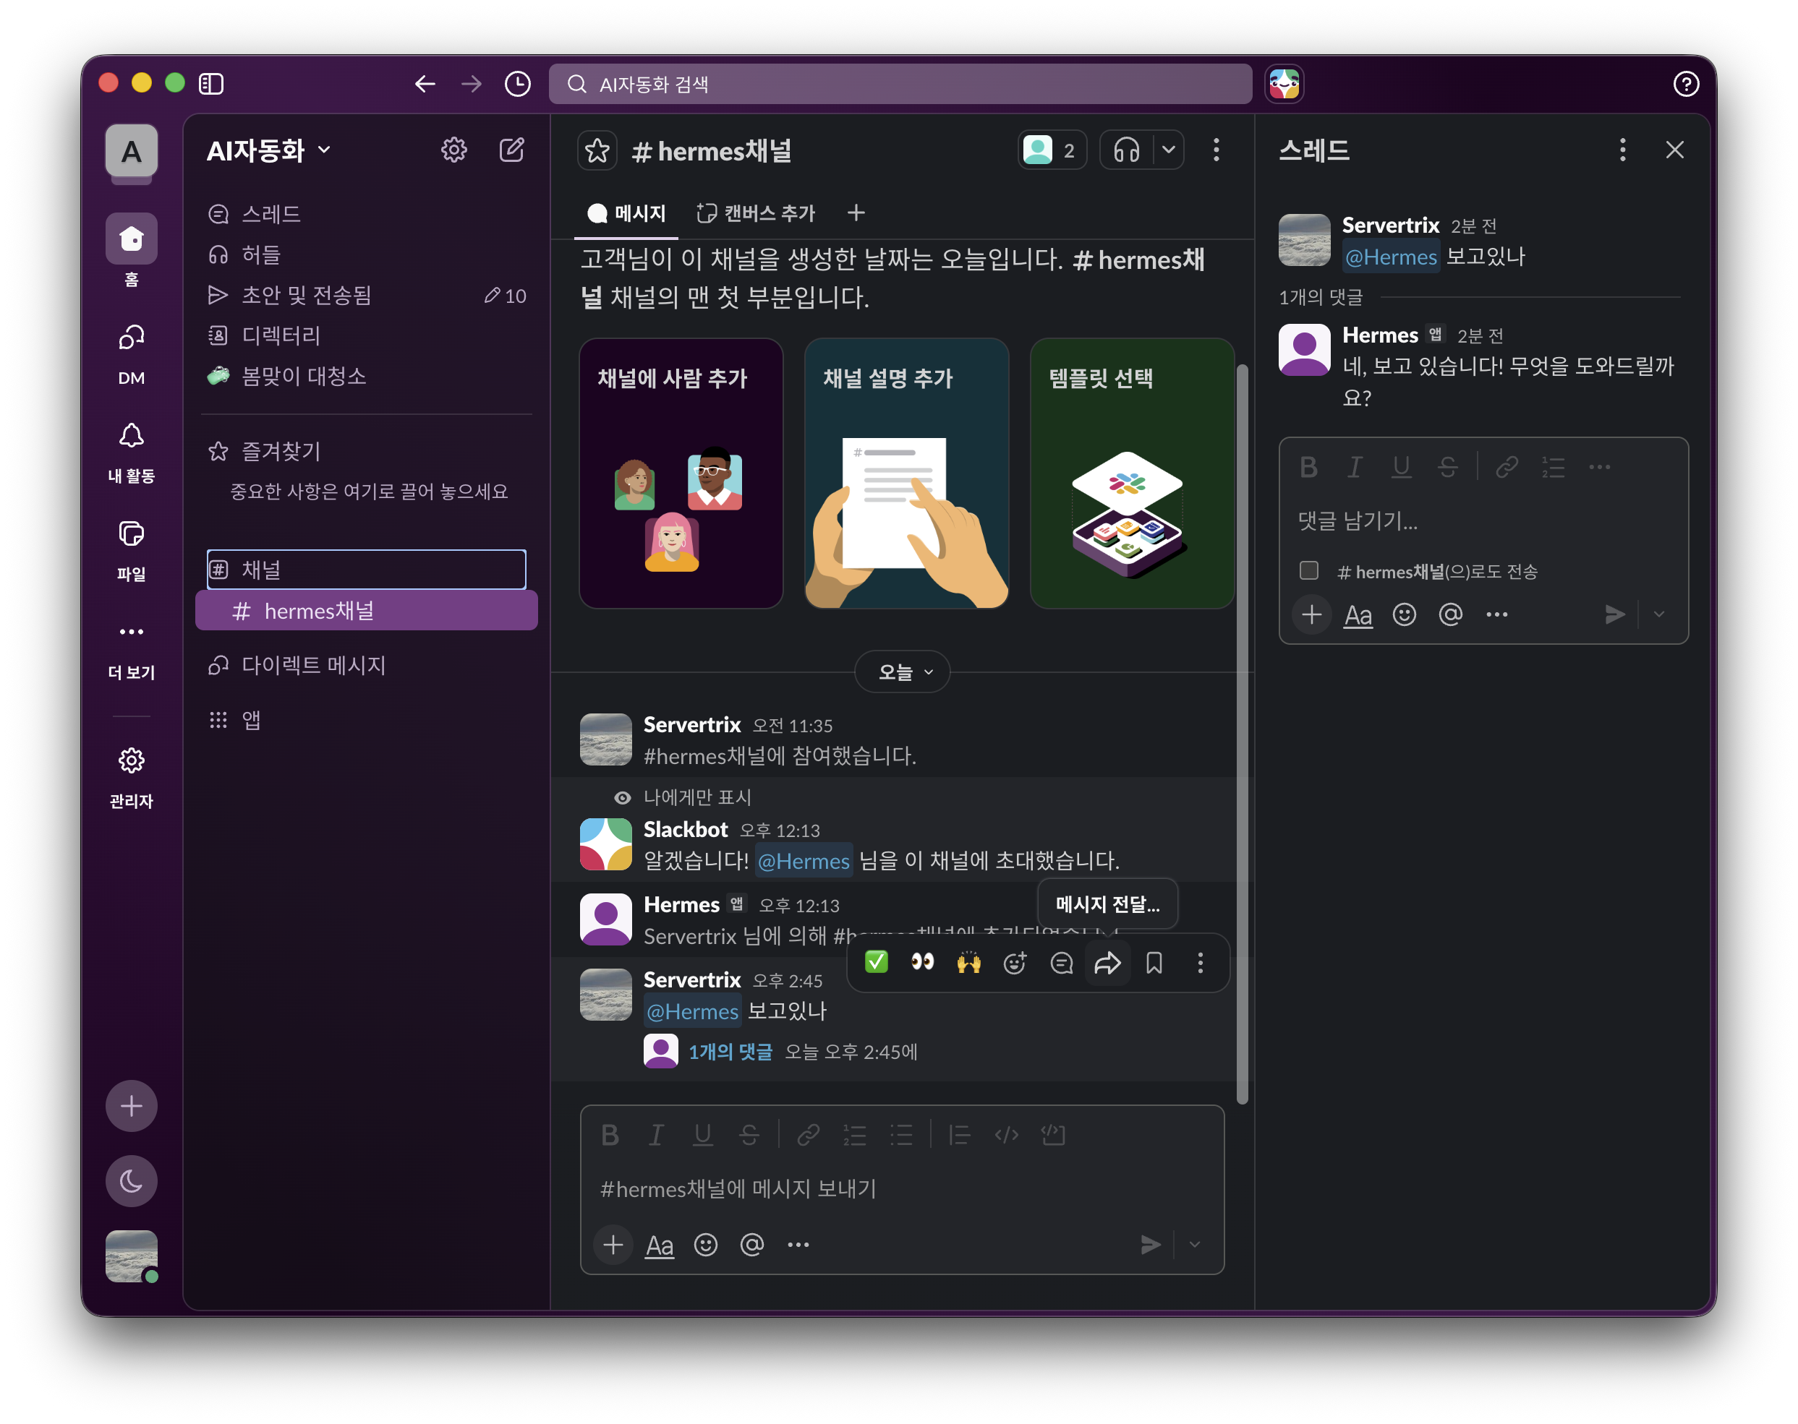
Task: Select the 메시지 tab
Action: 626,213
